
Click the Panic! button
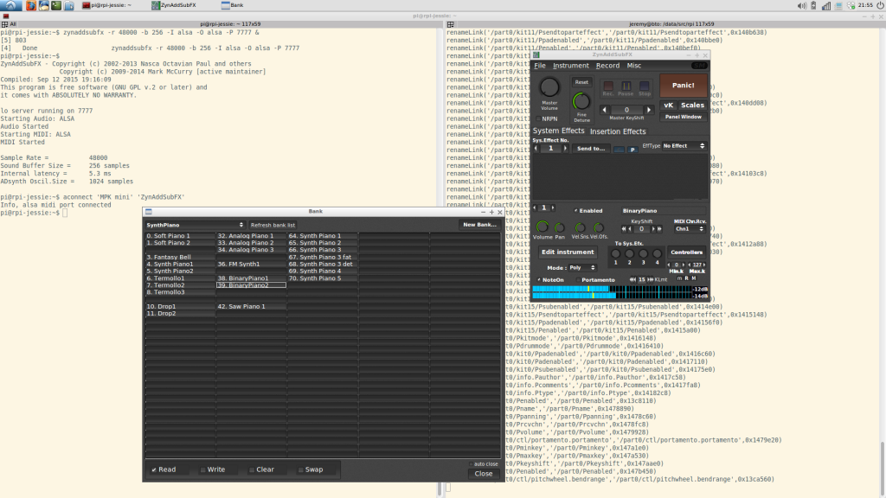(x=684, y=86)
